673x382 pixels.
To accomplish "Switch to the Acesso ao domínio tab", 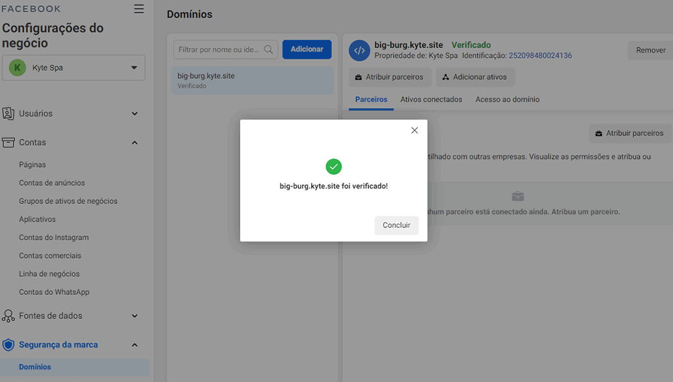I will pos(507,99).
